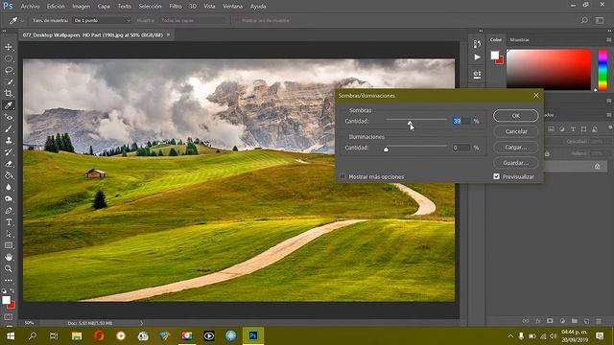Screen dimensions: 614x345
Task: Open the Actions panel play icon
Action: [477, 57]
